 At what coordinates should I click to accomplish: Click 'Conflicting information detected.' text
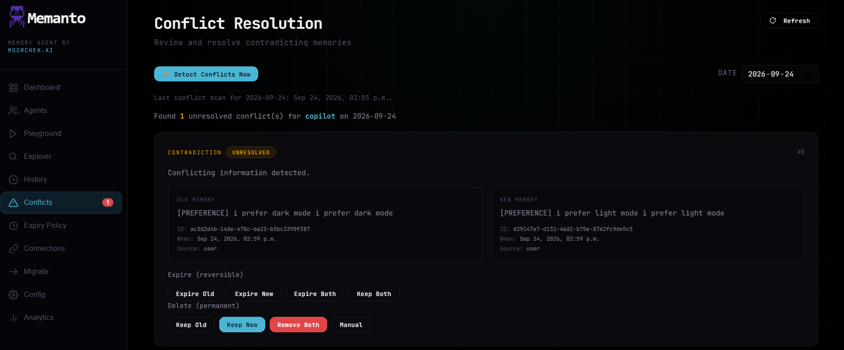(239, 173)
